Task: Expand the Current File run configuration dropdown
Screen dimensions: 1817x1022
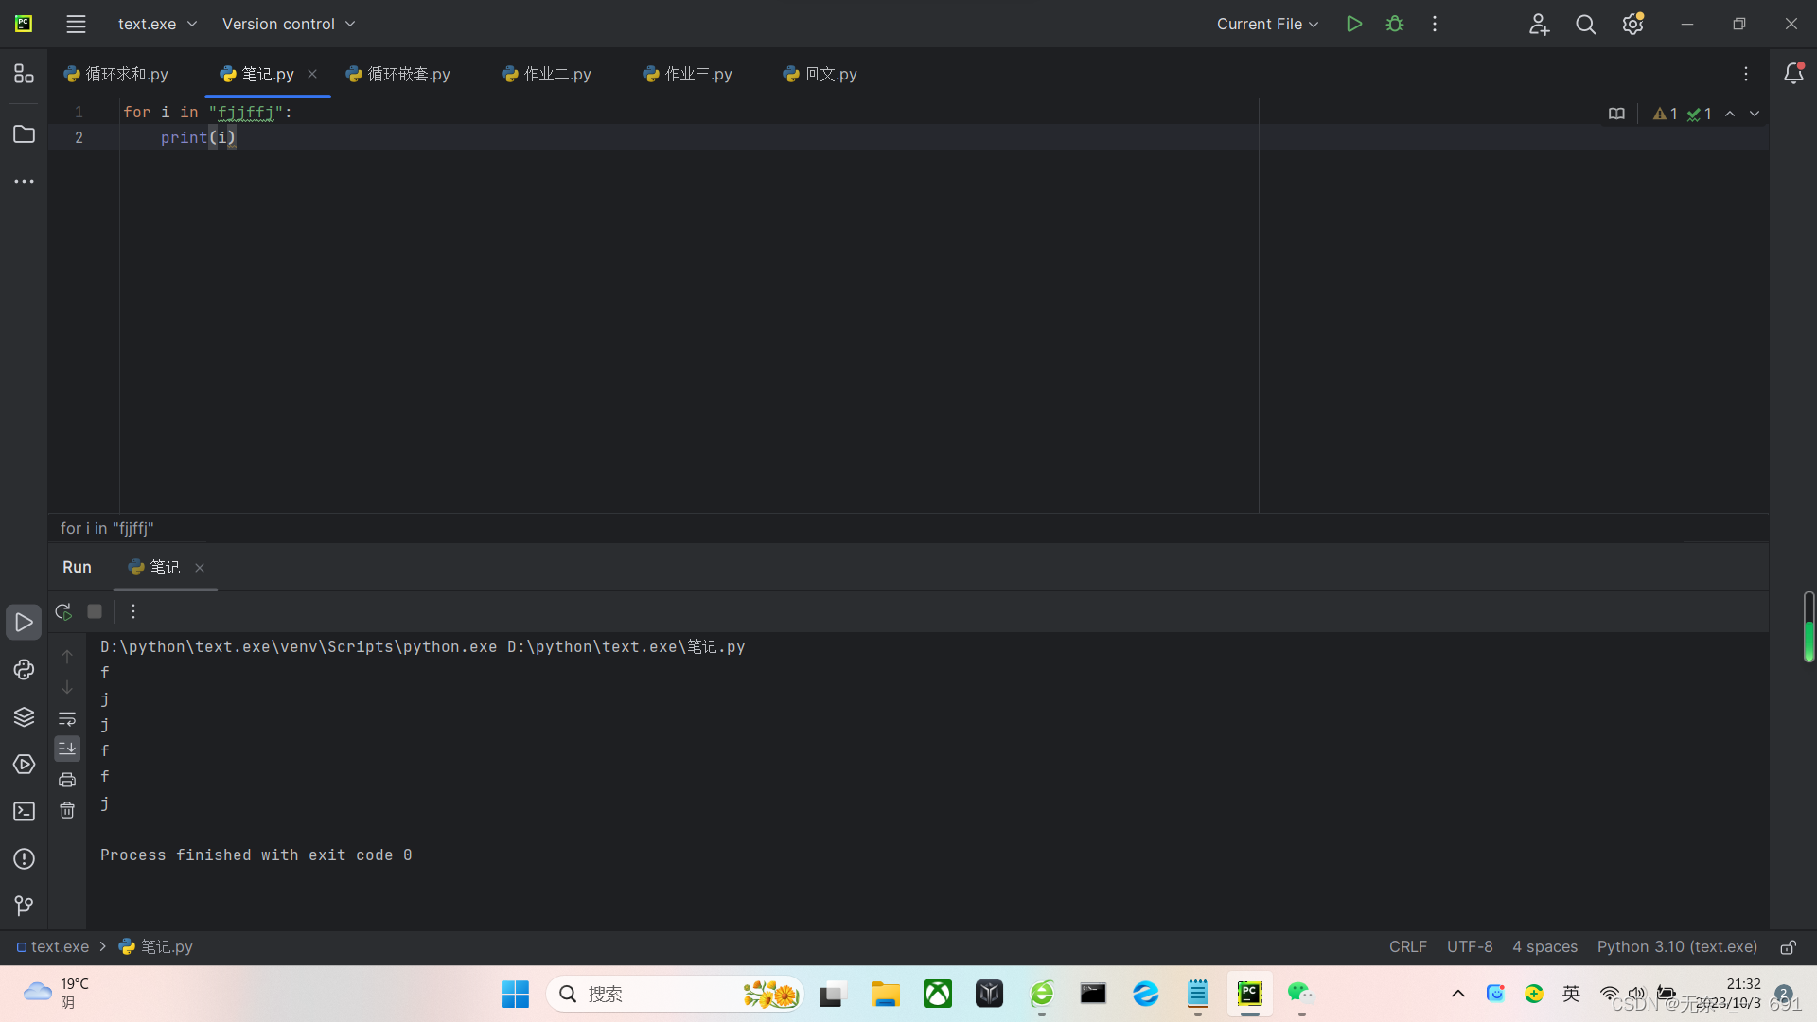Action: click(x=1267, y=24)
